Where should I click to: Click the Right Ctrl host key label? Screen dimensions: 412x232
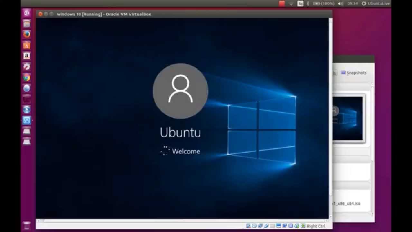tap(316, 226)
